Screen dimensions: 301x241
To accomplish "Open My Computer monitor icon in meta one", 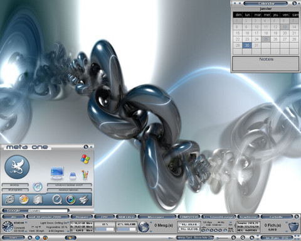I will pyautogui.click(x=57, y=173).
